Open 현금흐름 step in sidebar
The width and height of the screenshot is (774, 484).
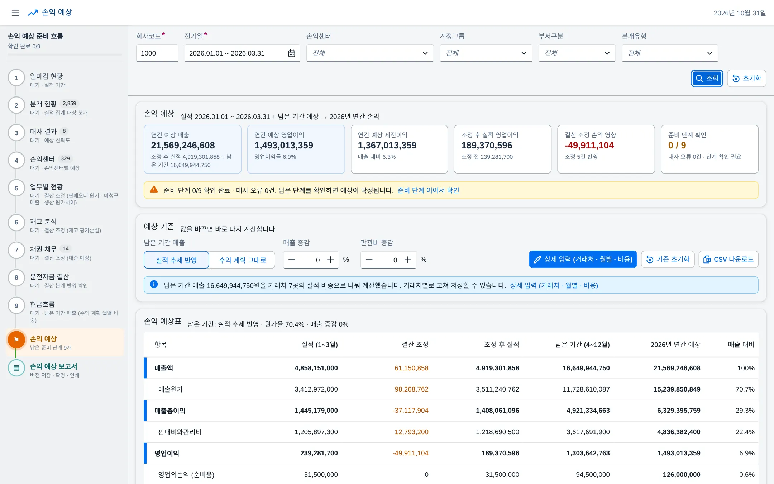click(x=65, y=311)
